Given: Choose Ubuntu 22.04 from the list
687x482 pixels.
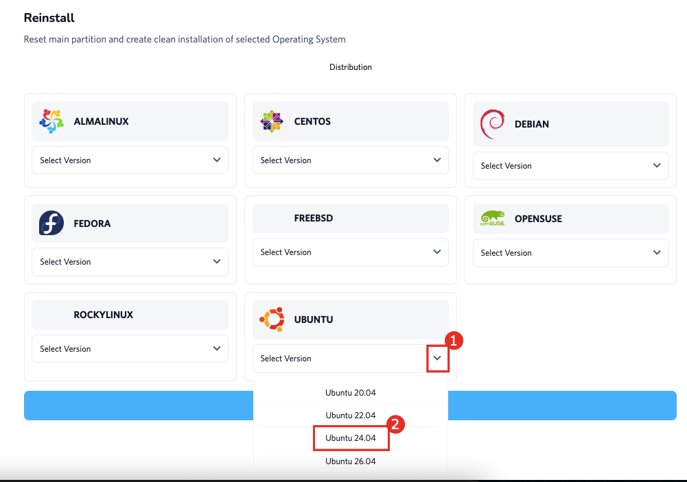Looking at the screenshot, I should pos(351,415).
